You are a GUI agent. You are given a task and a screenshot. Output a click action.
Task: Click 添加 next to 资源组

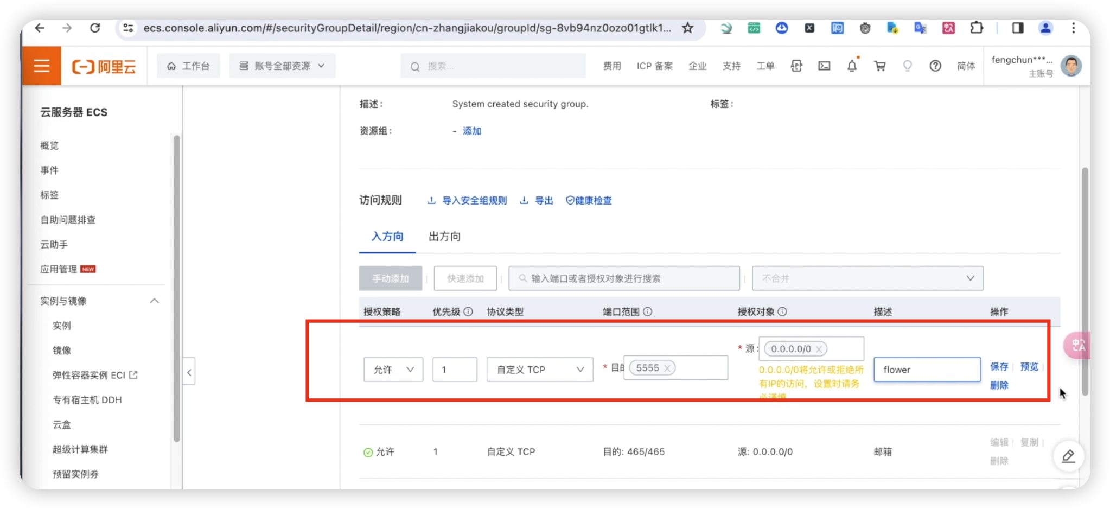click(472, 131)
